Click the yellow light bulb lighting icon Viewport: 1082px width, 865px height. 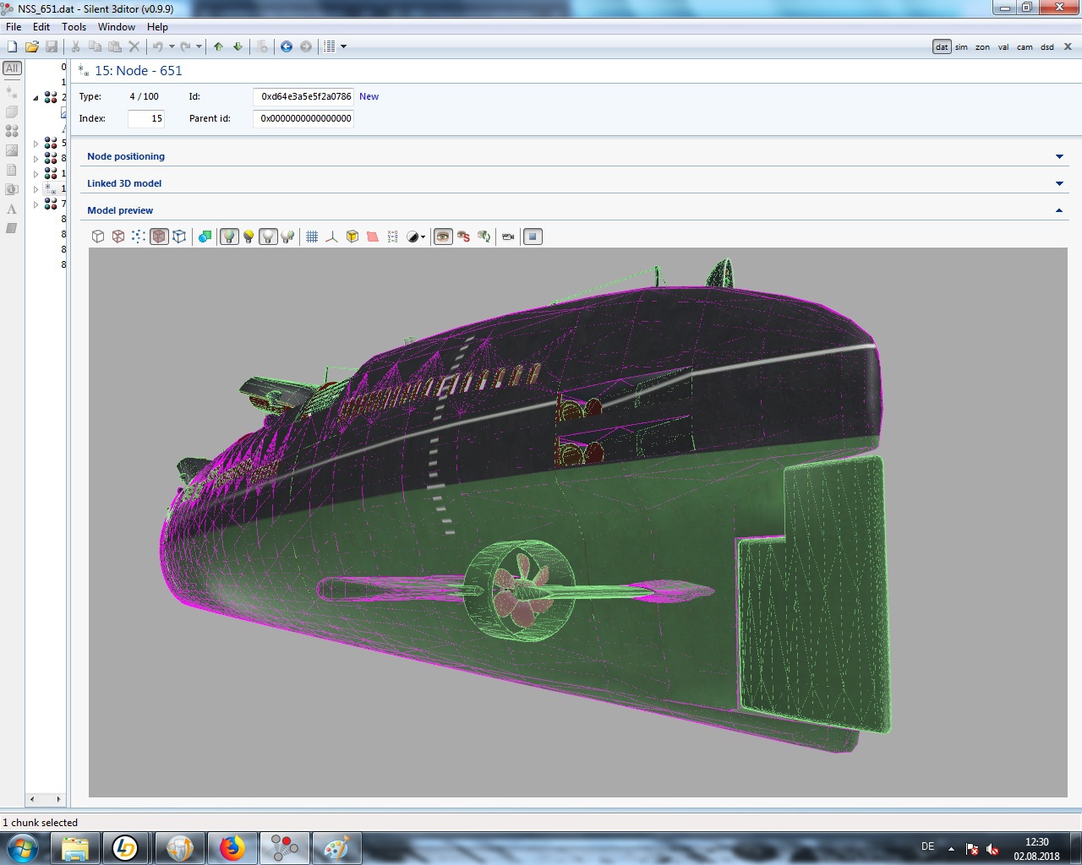(249, 237)
